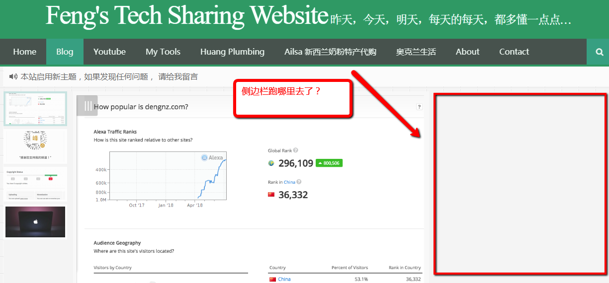Image resolution: width=609 pixels, height=283 pixels.
Task: Click the question mark help box
Action: point(419,107)
